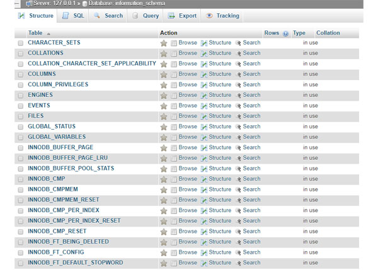Tick checkbox next to FILES
378x270 pixels.
21,116
